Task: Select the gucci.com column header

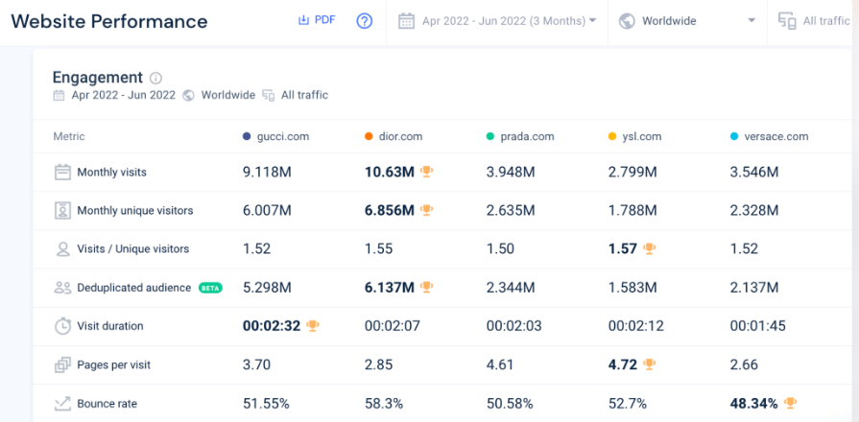Action: 283,137
